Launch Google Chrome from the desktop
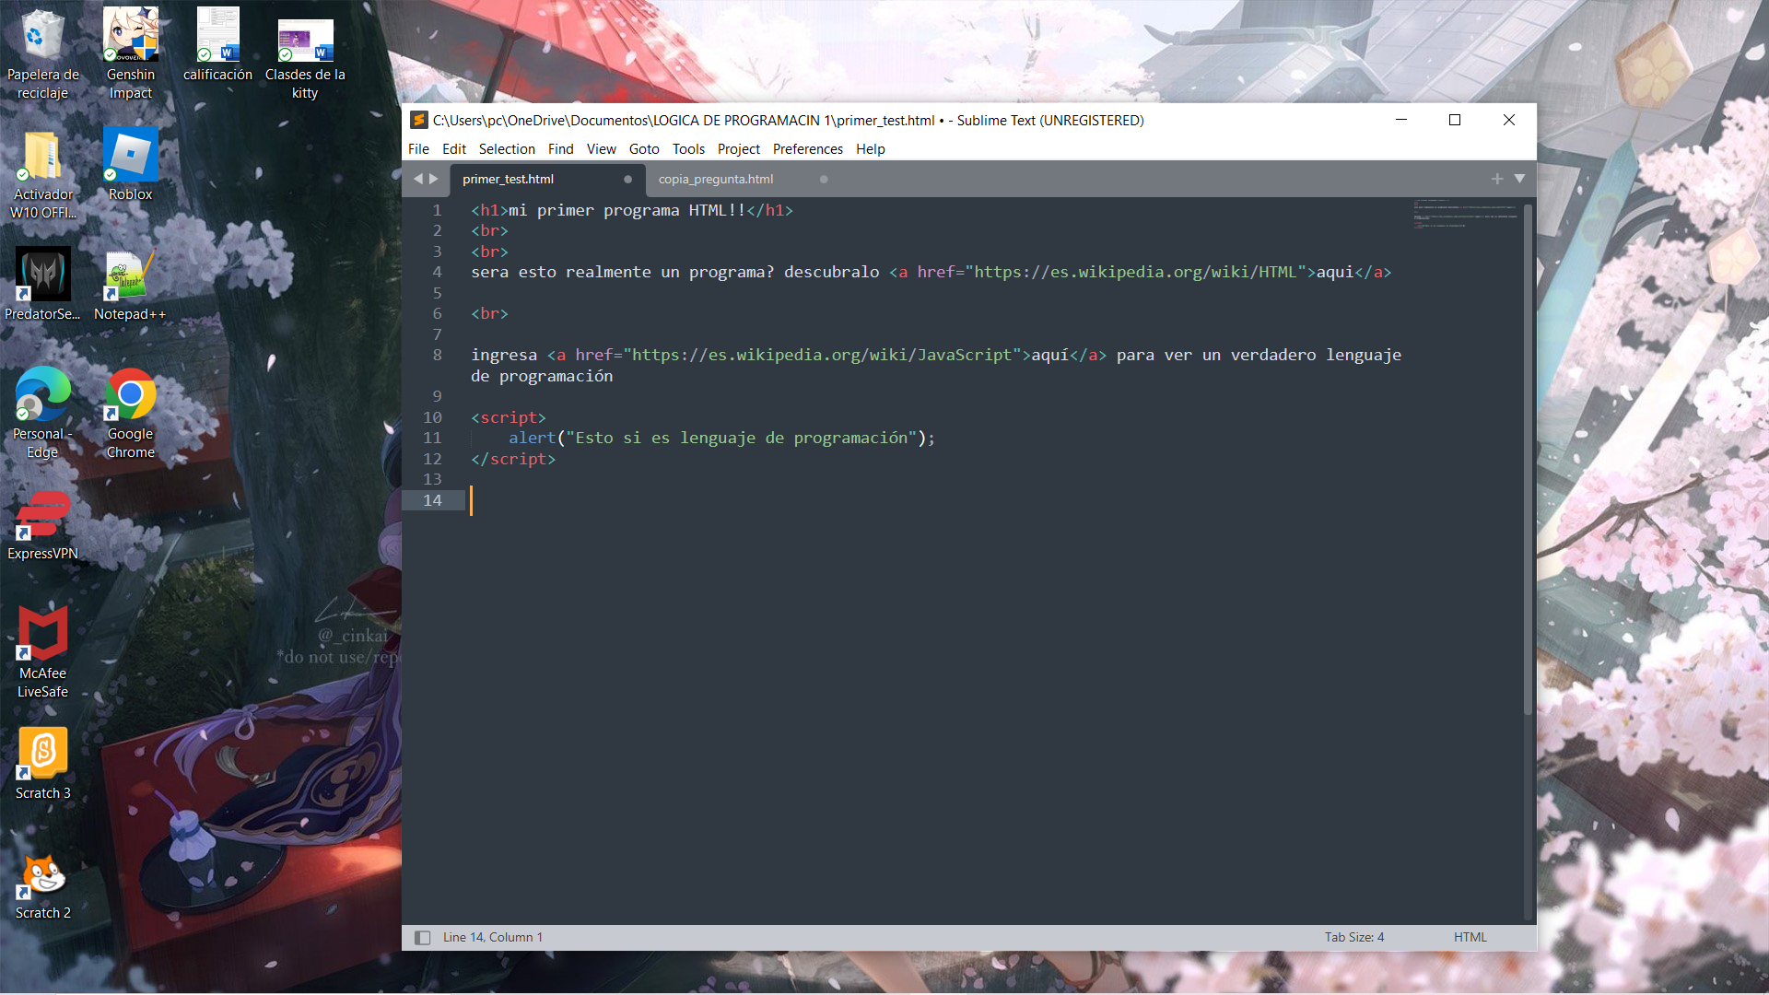The width and height of the screenshot is (1769, 995). pos(130,412)
